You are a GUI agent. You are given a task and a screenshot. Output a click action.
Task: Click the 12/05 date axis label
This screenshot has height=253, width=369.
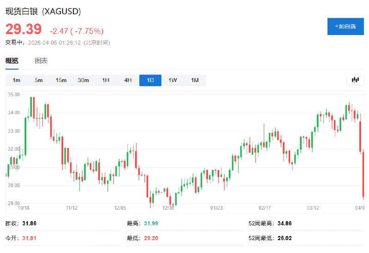tap(120, 208)
